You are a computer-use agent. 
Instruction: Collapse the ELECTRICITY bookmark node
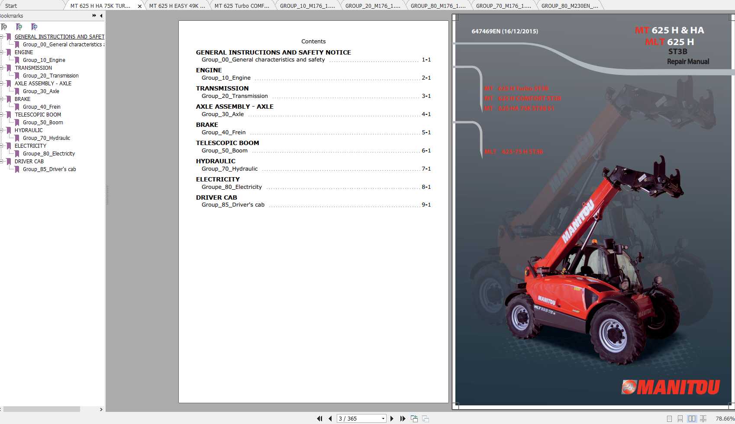[x=1, y=146]
